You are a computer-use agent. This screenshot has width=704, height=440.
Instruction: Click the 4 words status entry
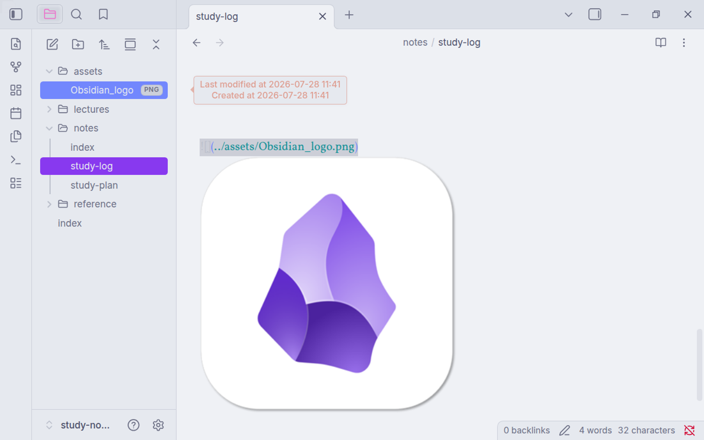595,430
